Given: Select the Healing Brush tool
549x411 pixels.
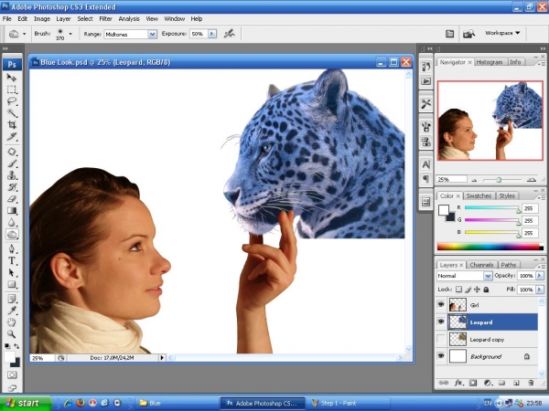Looking at the screenshot, I should [x=12, y=152].
